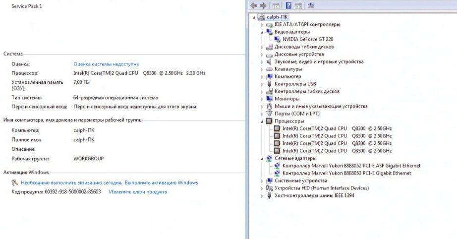Select the Мониторы tree label
This screenshot has width=457, height=239.
click(287, 99)
